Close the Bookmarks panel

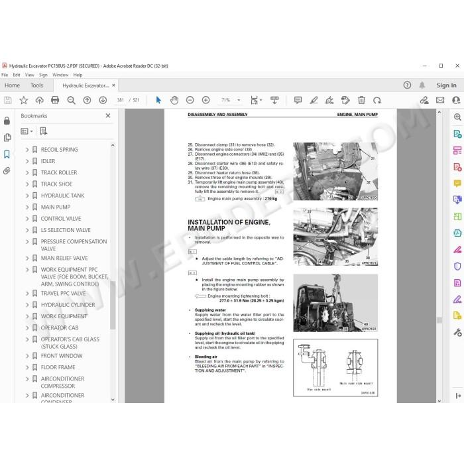(x=108, y=116)
